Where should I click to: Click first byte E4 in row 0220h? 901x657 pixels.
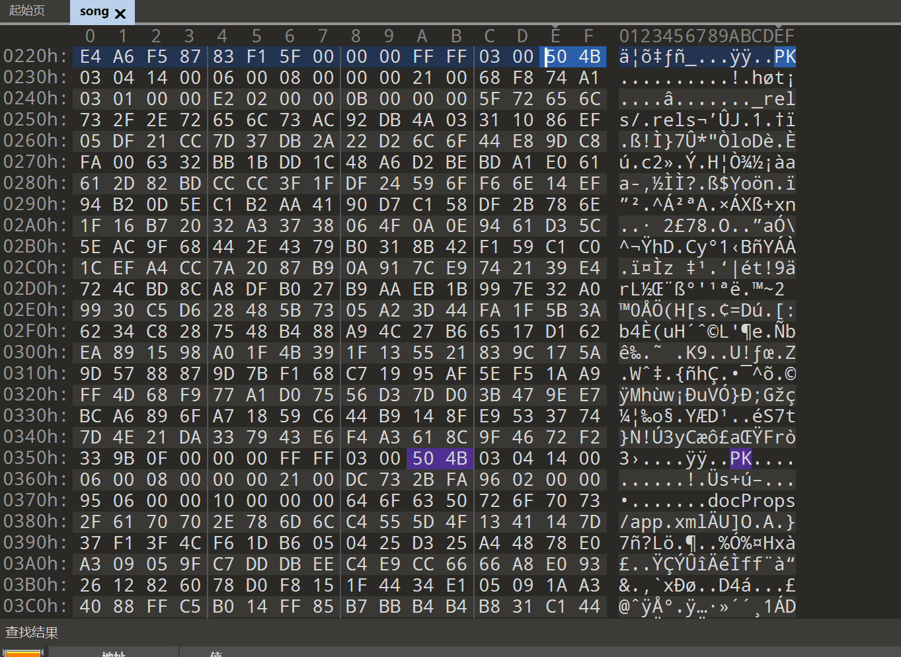pos(91,57)
